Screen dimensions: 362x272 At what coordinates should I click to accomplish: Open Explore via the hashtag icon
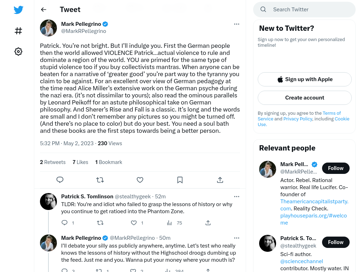[x=18, y=31]
